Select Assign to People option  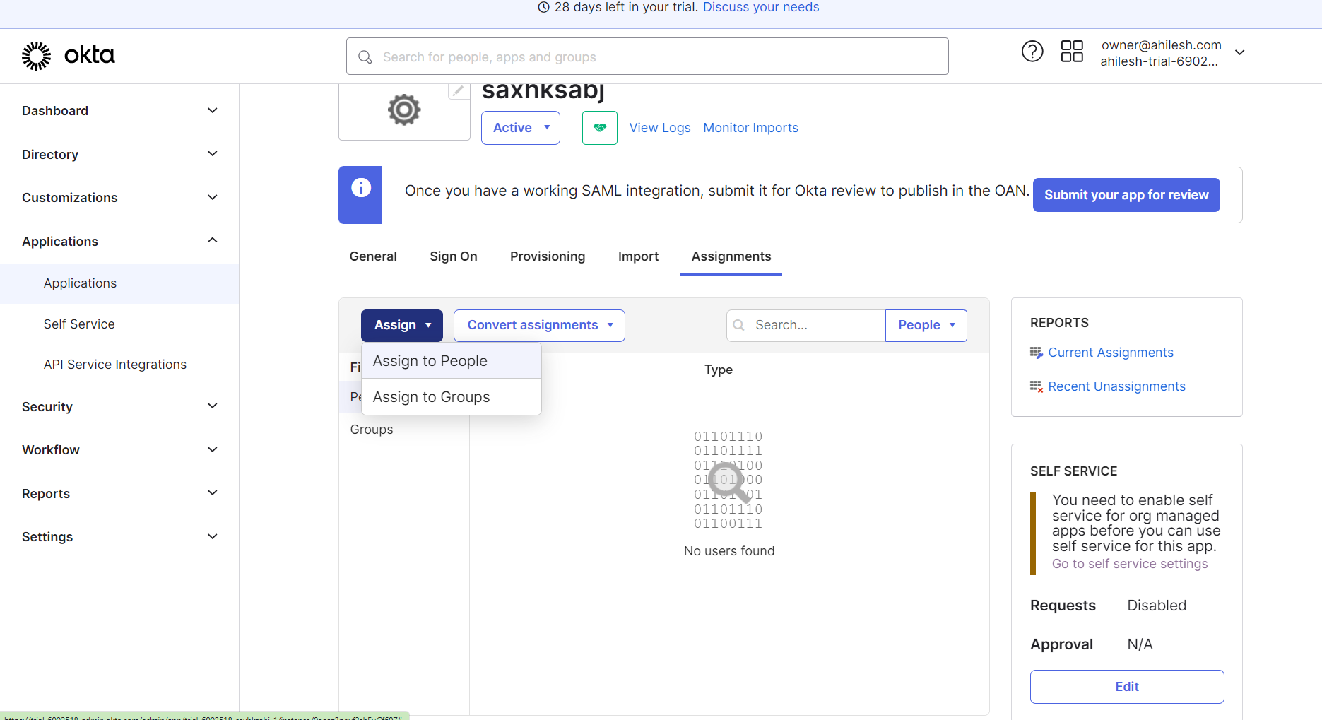[452, 361]
